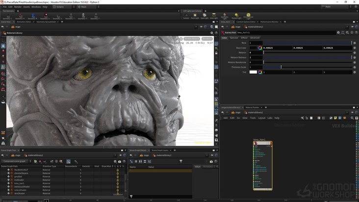Open the Windows menu
The width and height of the screenshot is (359, 202).
coord(36,7)
